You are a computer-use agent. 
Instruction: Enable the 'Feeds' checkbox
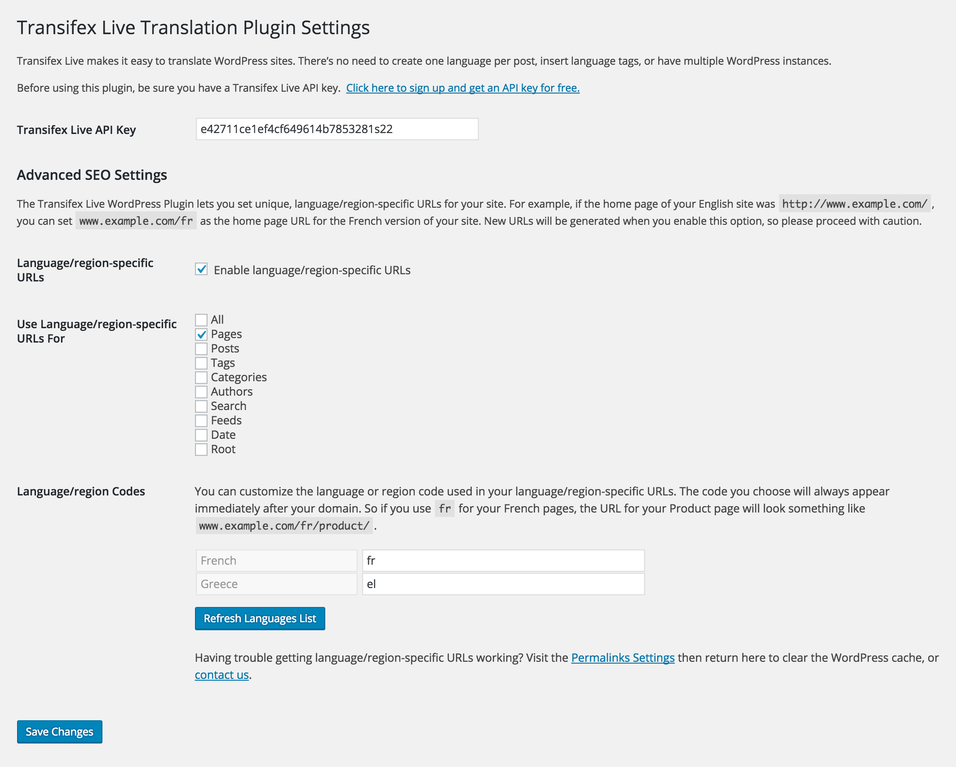[202, 420]
